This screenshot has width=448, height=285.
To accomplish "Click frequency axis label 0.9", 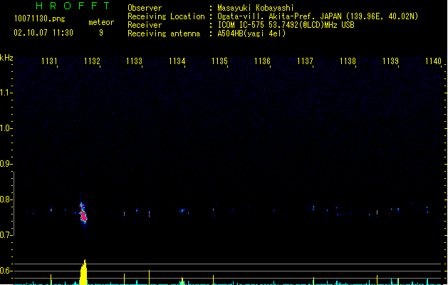I will pos(6,164).
